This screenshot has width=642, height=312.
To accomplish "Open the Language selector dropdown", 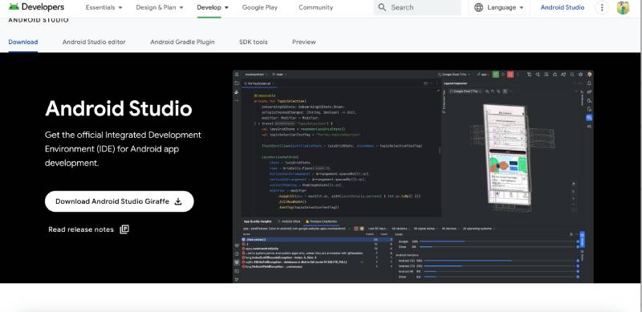I will pos(498,7).
